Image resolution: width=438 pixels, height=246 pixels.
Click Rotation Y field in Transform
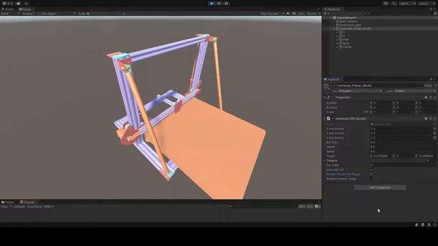[x=405, y=107]
